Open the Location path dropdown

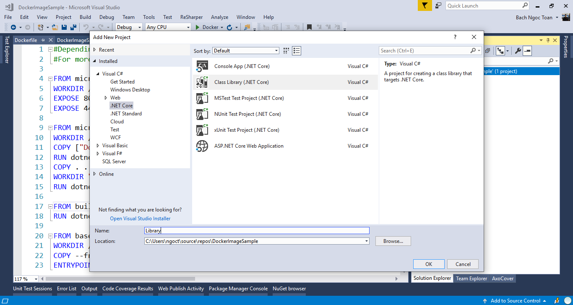pyautogui.click(x=366, y=241)
